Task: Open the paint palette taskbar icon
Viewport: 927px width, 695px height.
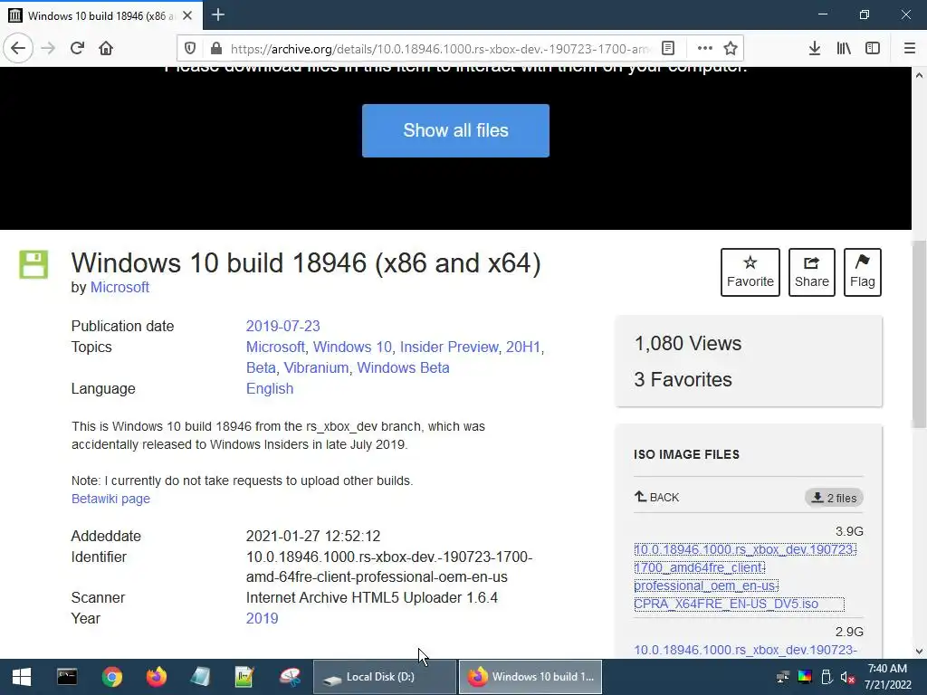Action: click(x=290, y=677)
